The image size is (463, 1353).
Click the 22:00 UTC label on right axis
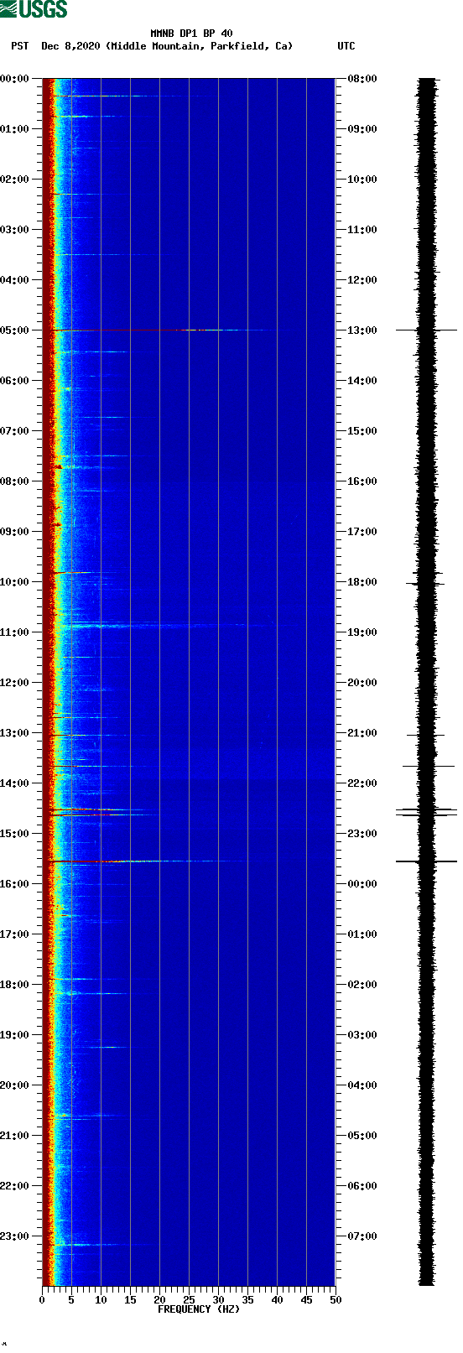pos(362,783)
